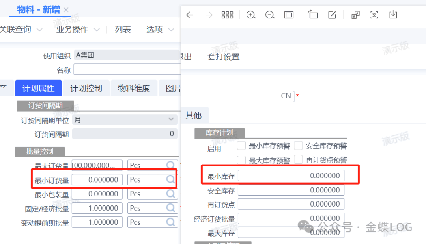This screenshot has height=244, width=426.
Task: Click the 列表 button
Action: point(123,30)
